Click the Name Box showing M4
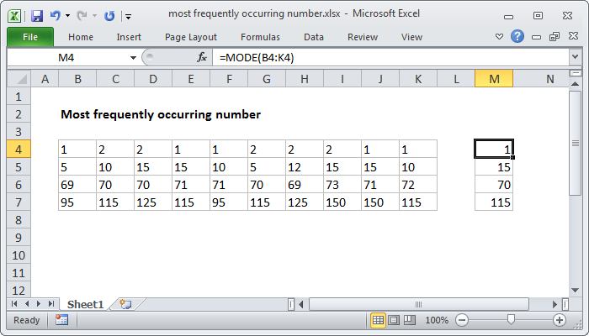The height and width of the screenshot is (336, 589). click(66, 58)
